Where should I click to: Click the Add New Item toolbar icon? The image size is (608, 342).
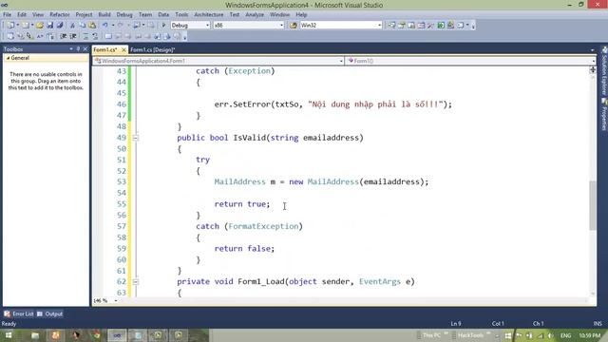[x=26, y=26]
